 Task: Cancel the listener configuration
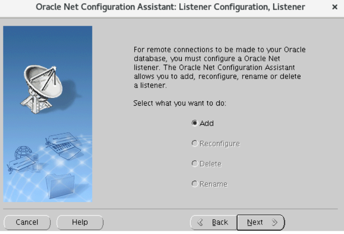pyautogui.click(x=27, y=222)
